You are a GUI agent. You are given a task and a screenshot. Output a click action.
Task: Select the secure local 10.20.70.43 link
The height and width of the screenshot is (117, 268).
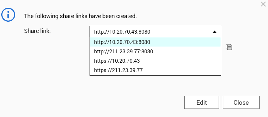click(155, 61)
